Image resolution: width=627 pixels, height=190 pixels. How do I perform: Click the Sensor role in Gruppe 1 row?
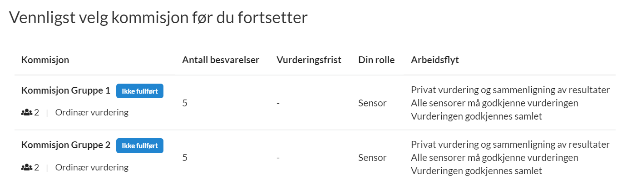(372, 103)
